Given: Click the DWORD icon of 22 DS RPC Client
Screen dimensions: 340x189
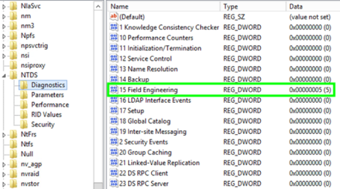Looking at the screenshot, I should [114, 173].
